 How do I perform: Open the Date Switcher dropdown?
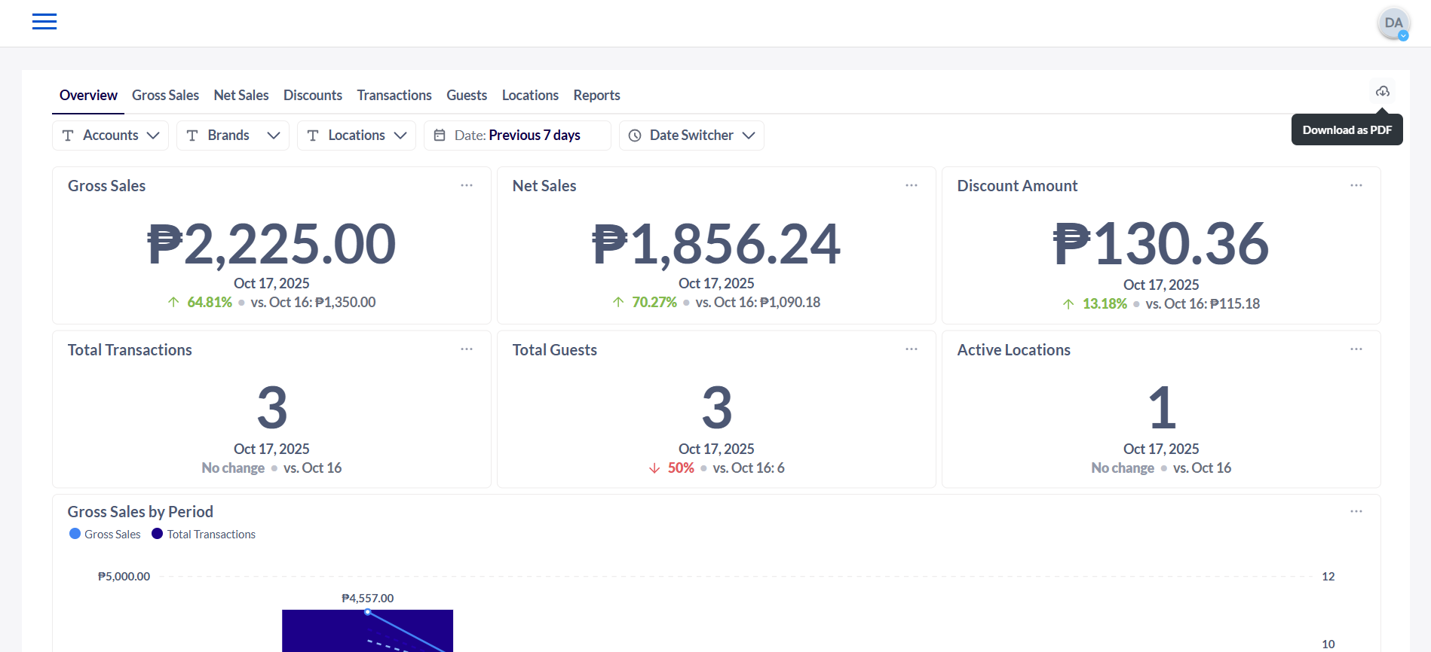pyautogui.click(x=691, y=136)
